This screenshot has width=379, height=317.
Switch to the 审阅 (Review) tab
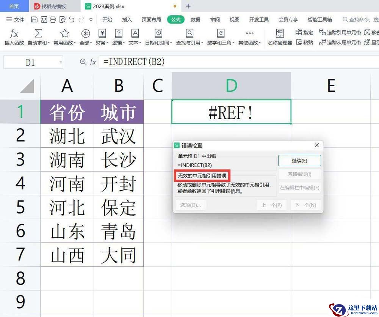tap(215, 19)
